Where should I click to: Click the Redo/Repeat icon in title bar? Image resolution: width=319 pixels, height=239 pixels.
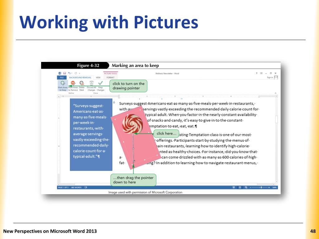pos(76,73)
